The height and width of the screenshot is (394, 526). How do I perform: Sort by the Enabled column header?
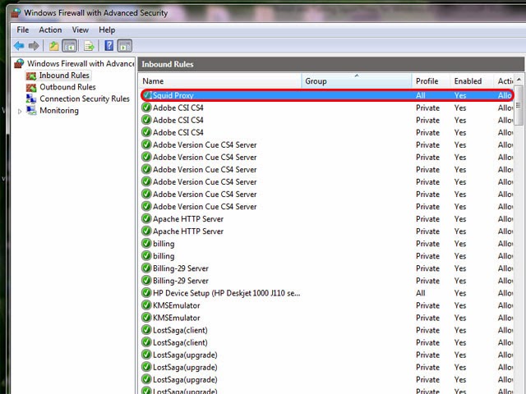472,81
